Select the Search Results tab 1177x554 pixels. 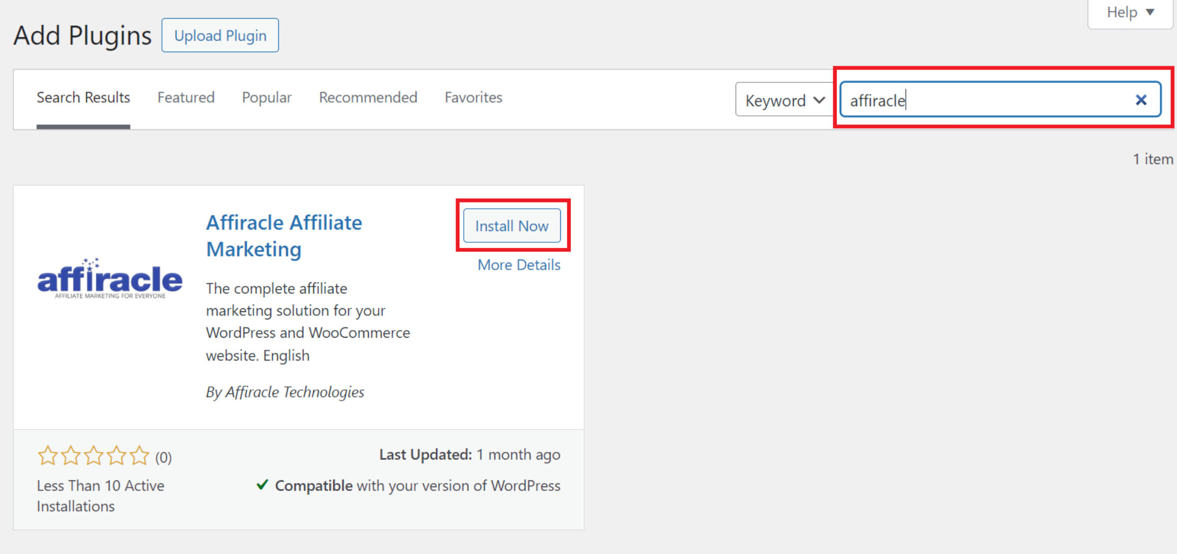(83, 97)
